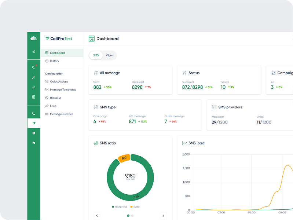Click the 9,180 Total SMS center label

130,176
